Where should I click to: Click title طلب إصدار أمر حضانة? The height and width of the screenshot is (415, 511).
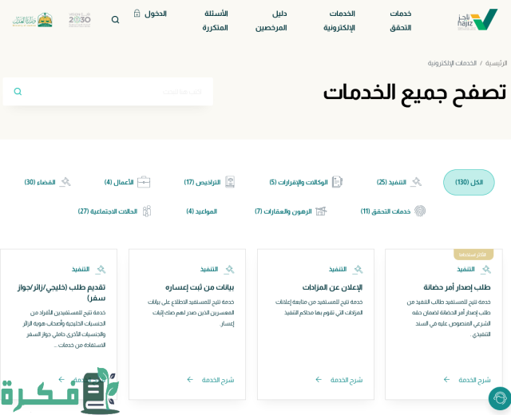[457, 287]
